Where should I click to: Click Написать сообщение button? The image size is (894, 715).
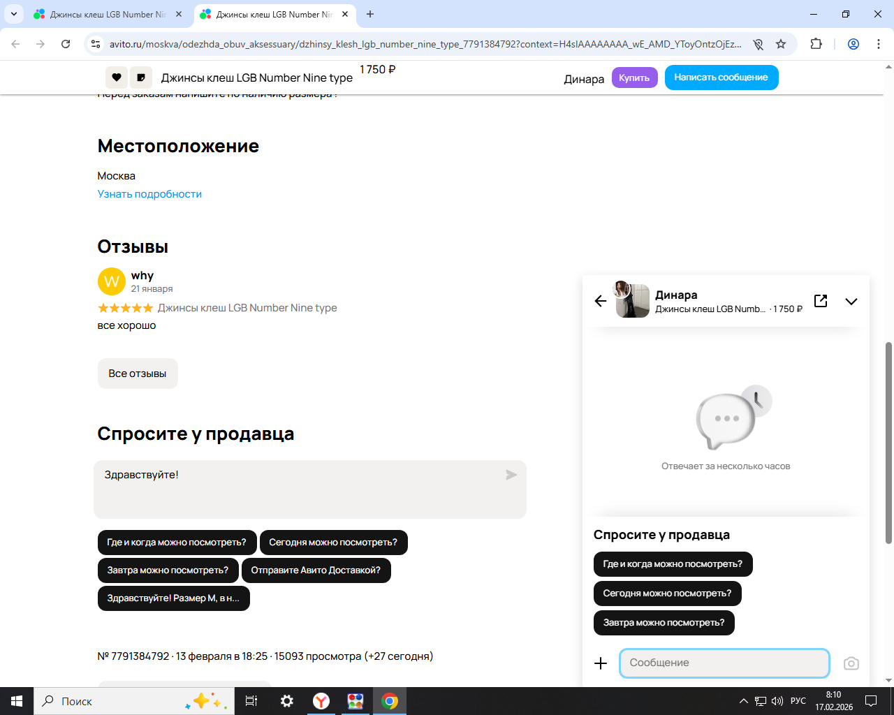point(721,78)
